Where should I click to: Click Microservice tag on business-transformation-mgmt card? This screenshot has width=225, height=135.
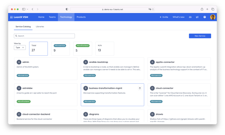point(90,102)
